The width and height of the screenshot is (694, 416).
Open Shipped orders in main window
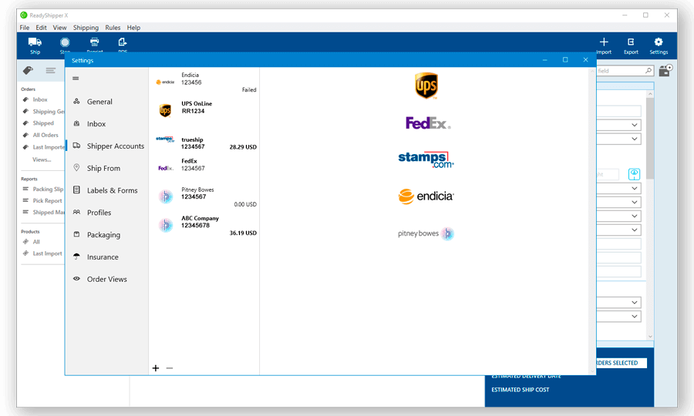(43, 123)
